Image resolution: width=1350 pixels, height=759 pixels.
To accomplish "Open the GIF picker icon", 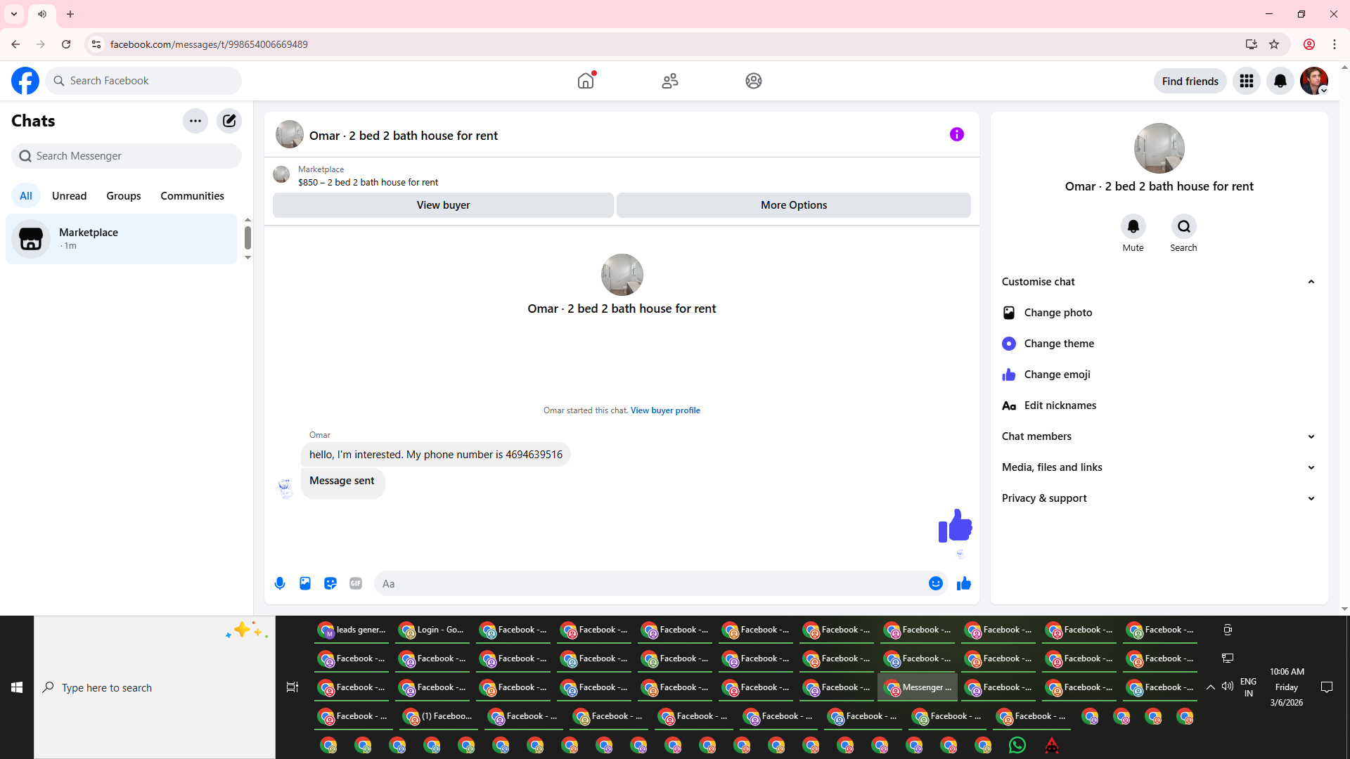I will coord(356,583).
